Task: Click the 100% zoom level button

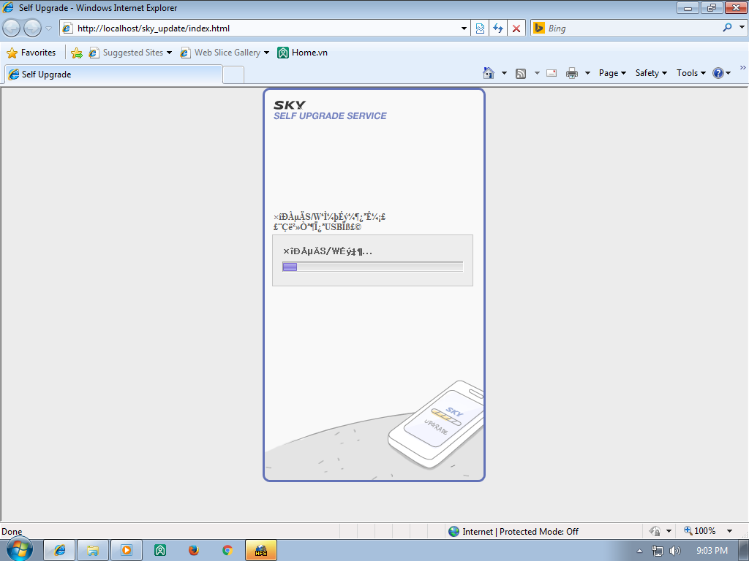Action: click(700, 531)
